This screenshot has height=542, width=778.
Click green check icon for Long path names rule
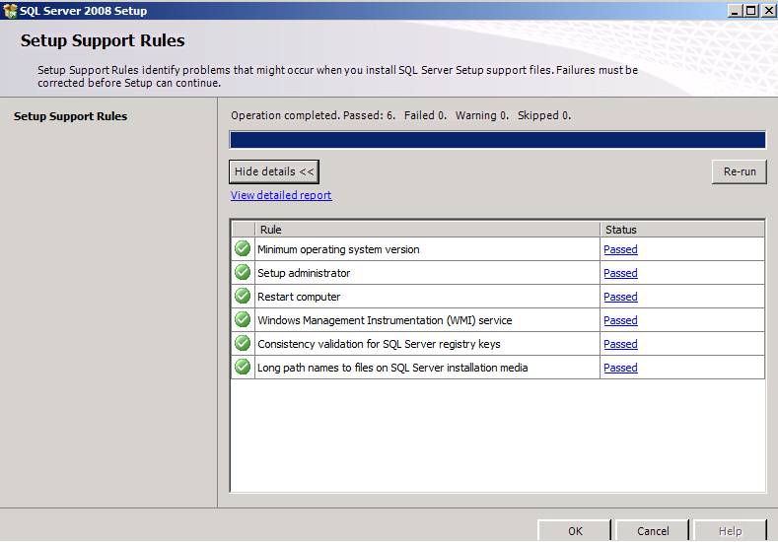[x=243, y=367]
